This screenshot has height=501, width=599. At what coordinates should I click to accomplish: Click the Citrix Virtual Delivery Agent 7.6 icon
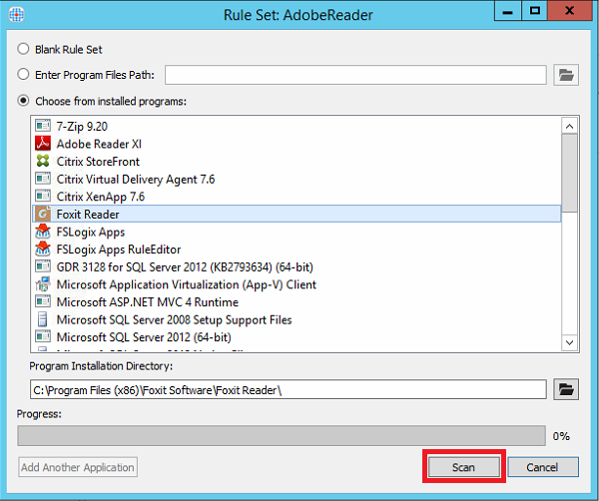click(43, 179)
